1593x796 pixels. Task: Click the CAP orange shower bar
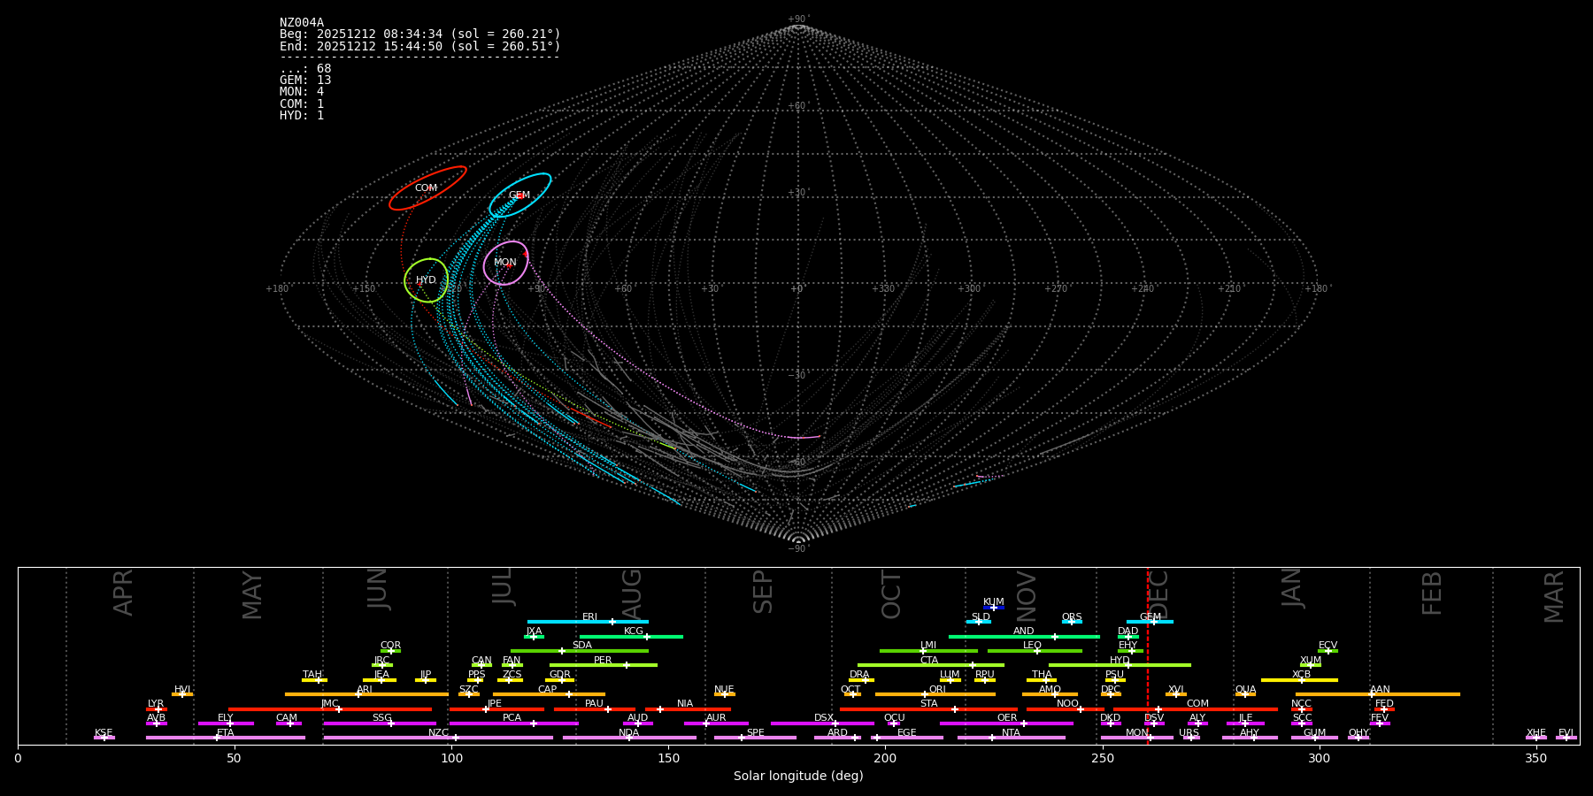549,694
